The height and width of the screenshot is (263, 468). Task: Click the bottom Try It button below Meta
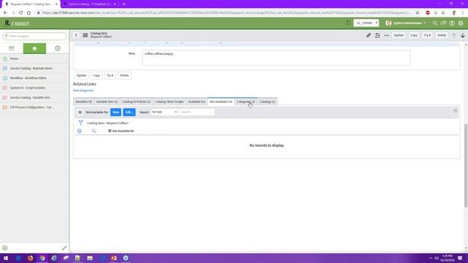coord(110,75)
